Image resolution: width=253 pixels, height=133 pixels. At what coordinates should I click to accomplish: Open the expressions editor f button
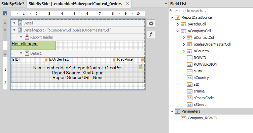pyautogui.click(x=151, y=34)
